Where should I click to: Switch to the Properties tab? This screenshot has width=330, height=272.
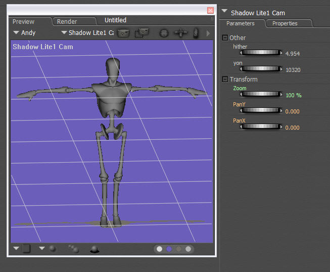tap(285, 23)
